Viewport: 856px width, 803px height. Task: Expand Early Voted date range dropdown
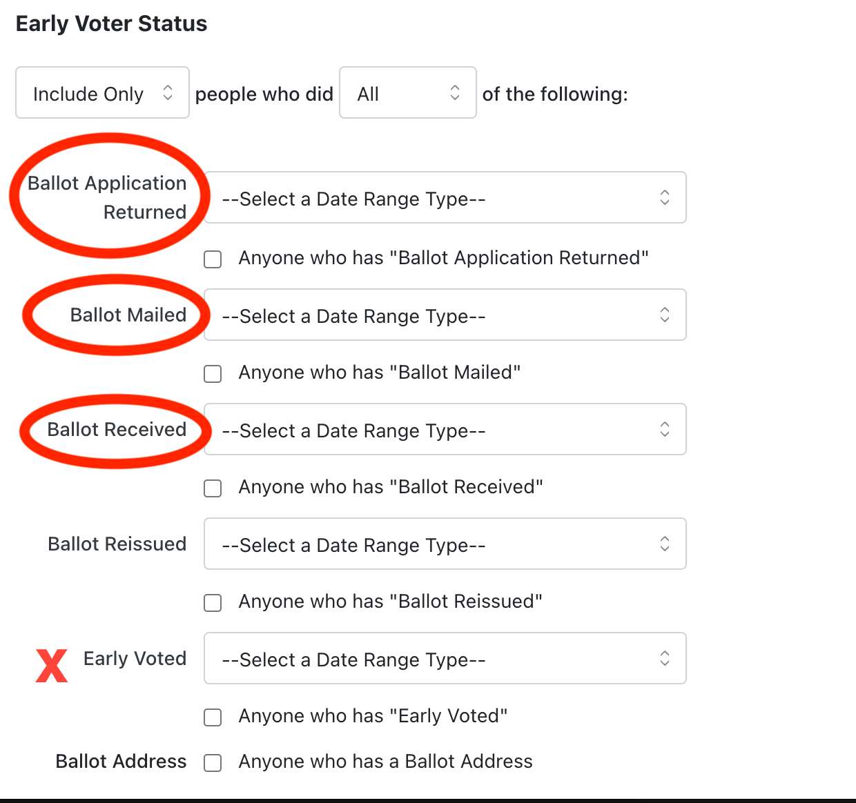click(445, 659)
